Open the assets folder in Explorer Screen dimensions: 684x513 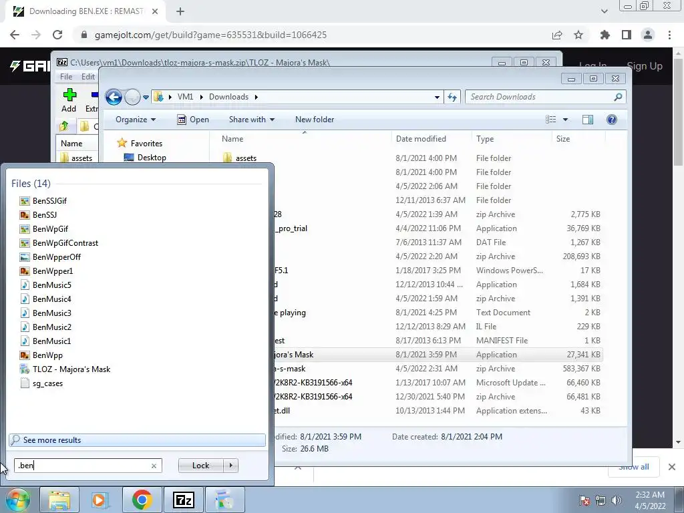tap(240, 158)
